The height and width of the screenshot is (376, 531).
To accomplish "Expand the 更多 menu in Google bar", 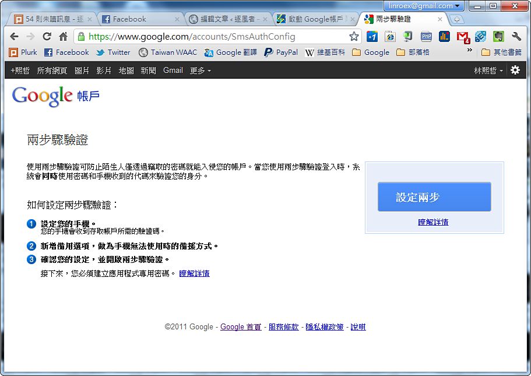I will click(x=200, y=71).
